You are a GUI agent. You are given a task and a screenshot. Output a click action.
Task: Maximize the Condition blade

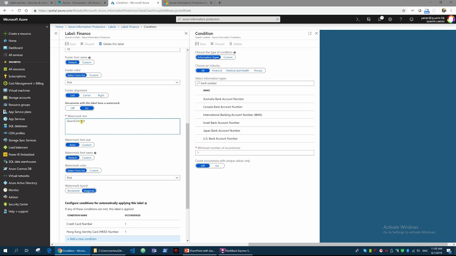[310, 33]
